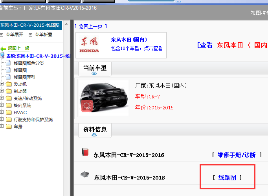The image size is (268, 196).
Task: Expand the 转向系统 tree node
Action: 2,105
